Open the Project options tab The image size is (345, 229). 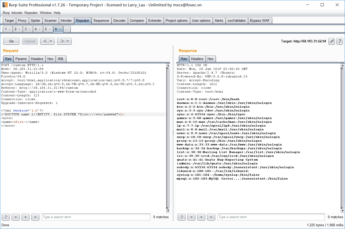click(x=177, y=21)
